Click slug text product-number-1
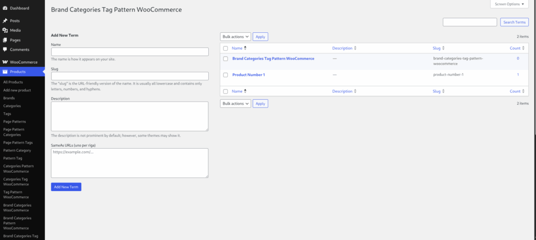This screenshot has height=240, width=536. point(448,75)
